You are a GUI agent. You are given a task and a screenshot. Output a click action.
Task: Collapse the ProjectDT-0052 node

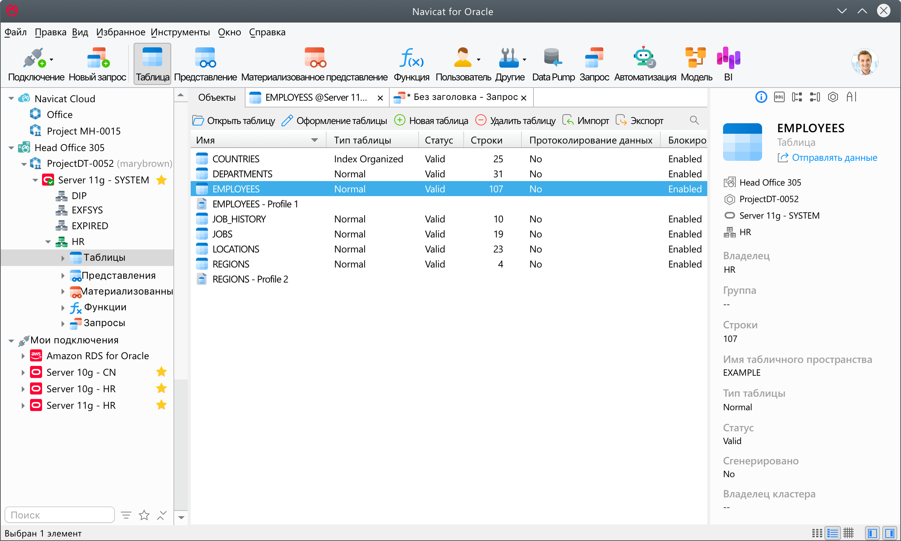click(24, 164)
